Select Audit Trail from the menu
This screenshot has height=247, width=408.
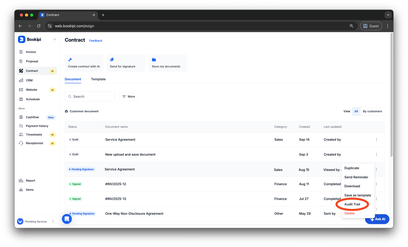[x=352, y=204]
